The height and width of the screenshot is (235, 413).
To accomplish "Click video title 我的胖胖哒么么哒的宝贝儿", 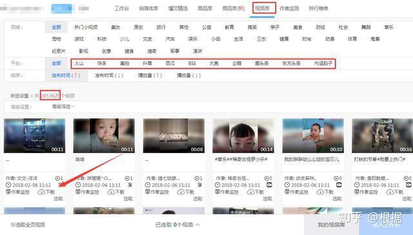I will [312, 159].
